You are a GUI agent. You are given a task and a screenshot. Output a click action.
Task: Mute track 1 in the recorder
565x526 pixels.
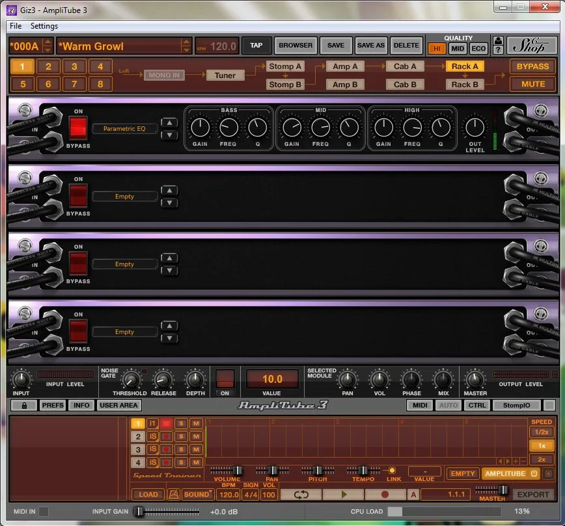(196, 423)
